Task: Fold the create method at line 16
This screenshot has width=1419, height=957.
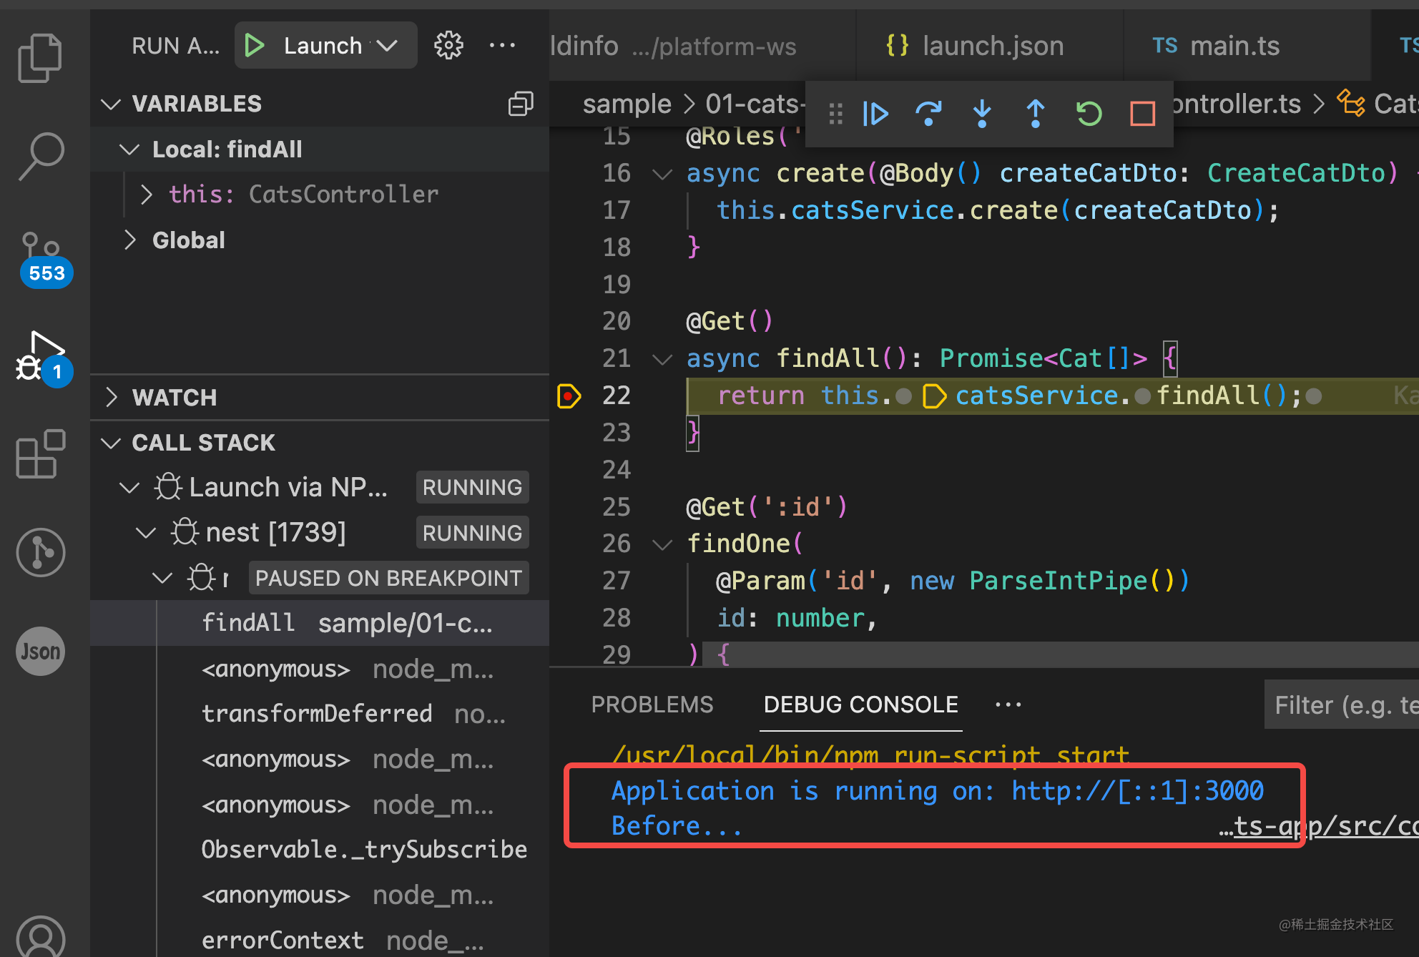Action: click(x=663, y=174)
